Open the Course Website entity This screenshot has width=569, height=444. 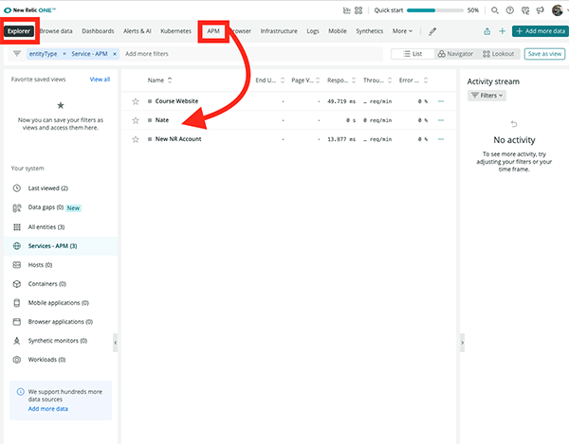[x=176, y=101]
